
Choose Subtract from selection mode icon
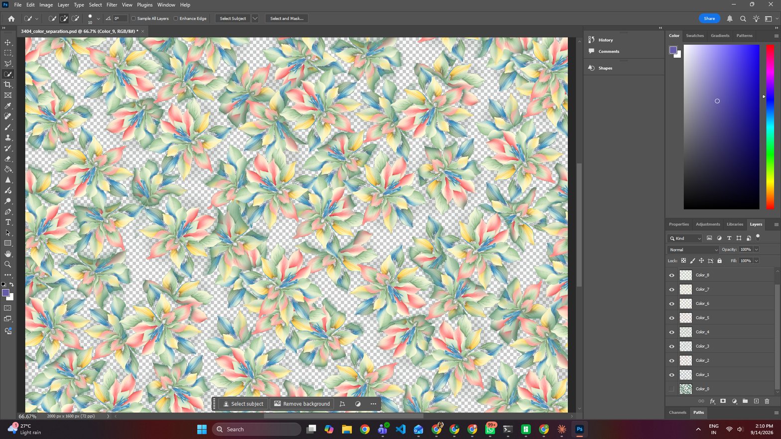click(x=75, y=18)
